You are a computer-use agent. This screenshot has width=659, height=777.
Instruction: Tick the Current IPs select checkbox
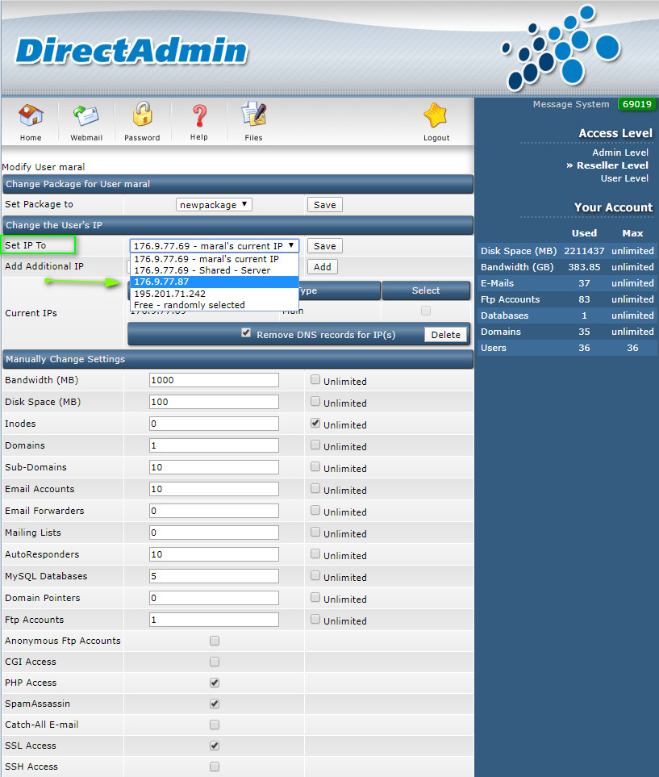(x=426, y=311)
